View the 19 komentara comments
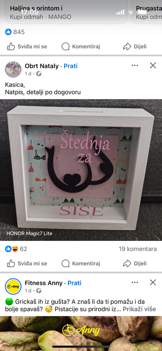The image size is (162, 351). [x=137, y=249]
